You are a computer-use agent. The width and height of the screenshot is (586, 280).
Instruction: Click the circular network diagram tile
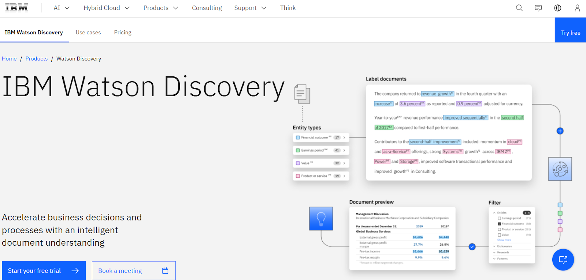click(x=560, y=169)
